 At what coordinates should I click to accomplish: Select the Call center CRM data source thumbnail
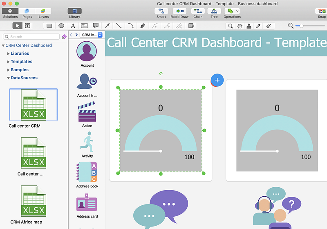click(x=34, y=105)
